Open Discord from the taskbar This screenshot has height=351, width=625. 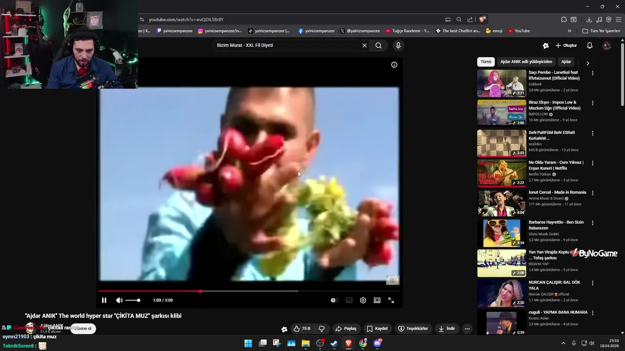(x=377, y=343)
